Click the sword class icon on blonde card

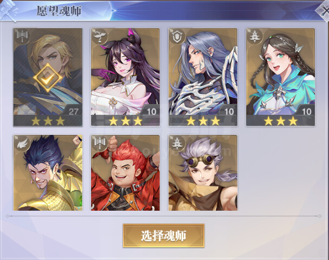tap(22, 37)
